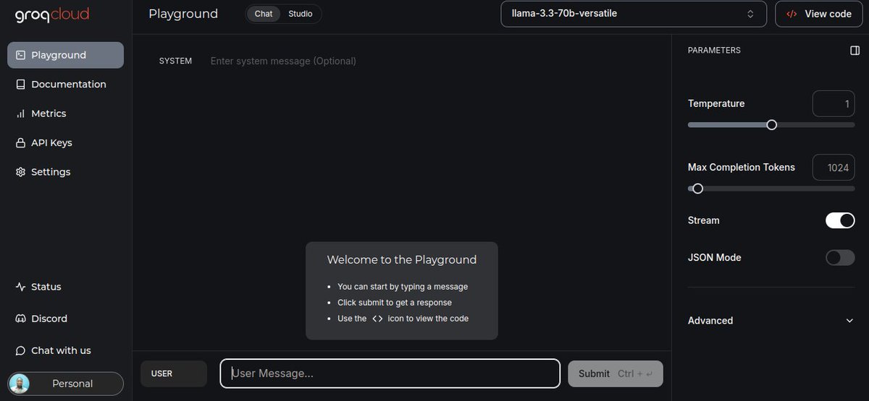Open the Personal account switcher

pyautogui.click(x=65, y=384)
